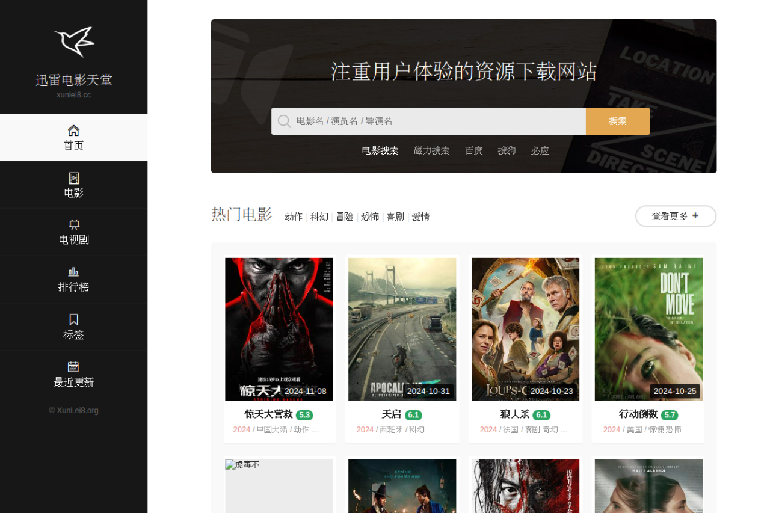The width and height of the screenshot is (770, 513).
Task: Open the 惊天大营救 movie poster
Action: click(x=279, y=329)
